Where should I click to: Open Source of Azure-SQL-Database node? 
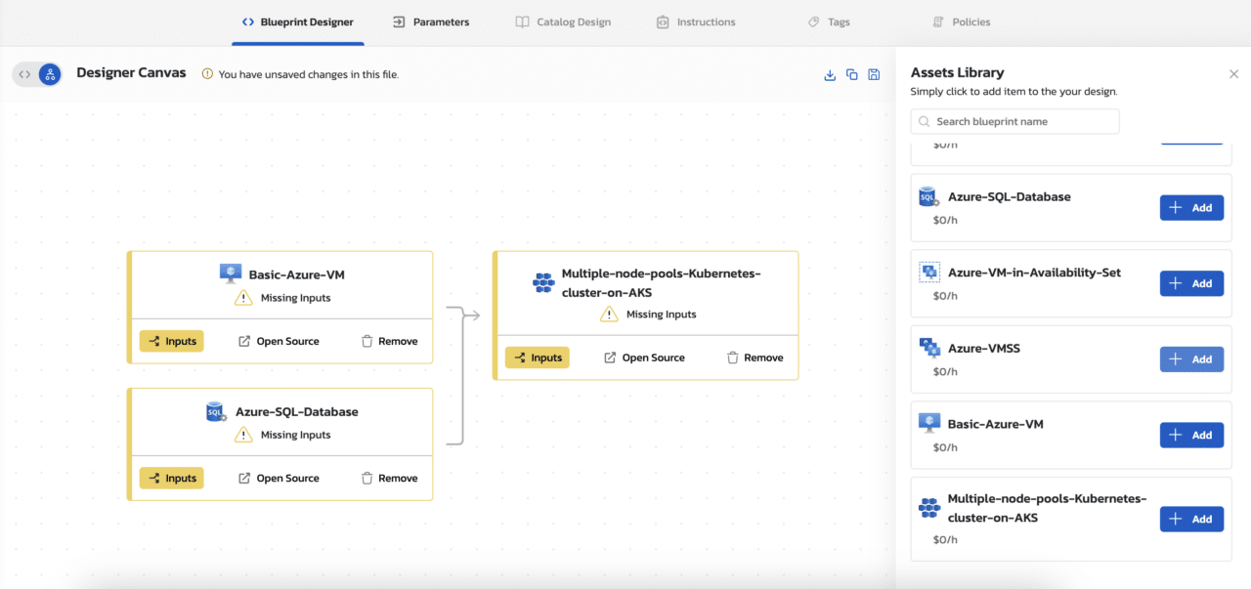pos(279,478)
